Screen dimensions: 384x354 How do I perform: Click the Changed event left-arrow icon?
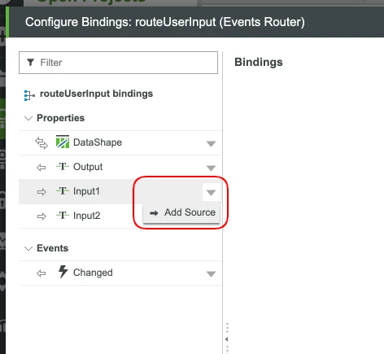[41, 273]
